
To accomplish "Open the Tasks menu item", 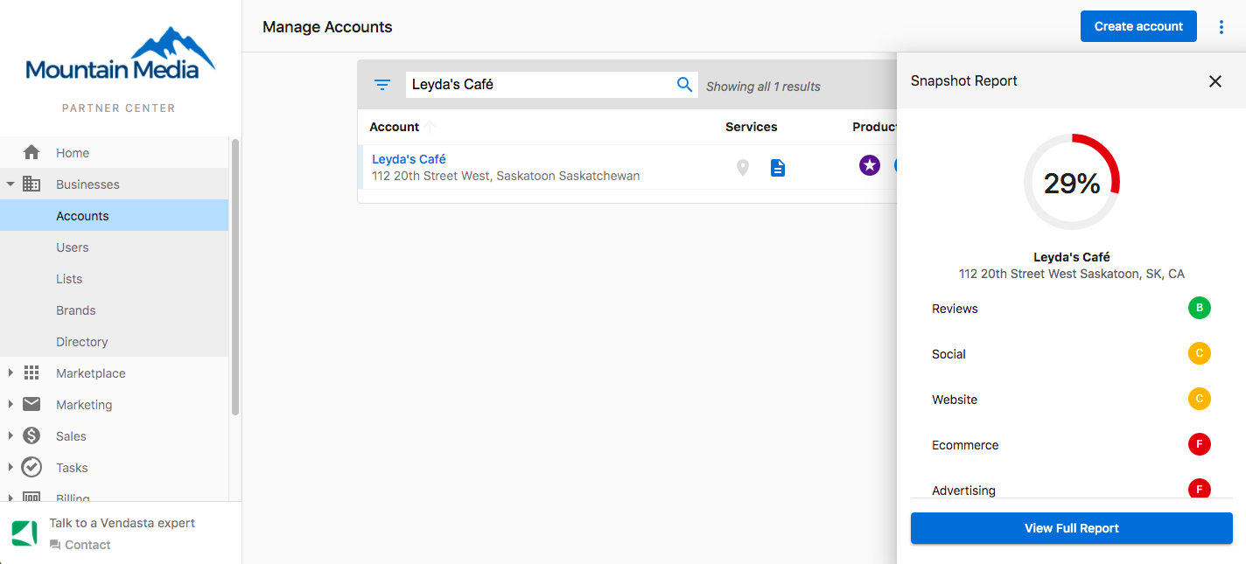I will pos(114,467).
